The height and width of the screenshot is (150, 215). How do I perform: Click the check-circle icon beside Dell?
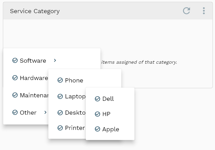pos(97,99)
